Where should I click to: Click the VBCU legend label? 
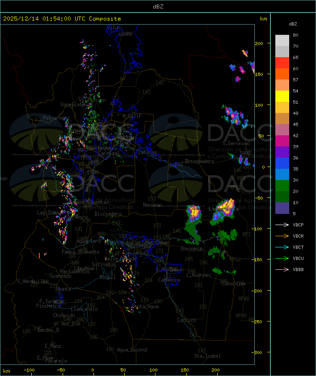(298, 258)
